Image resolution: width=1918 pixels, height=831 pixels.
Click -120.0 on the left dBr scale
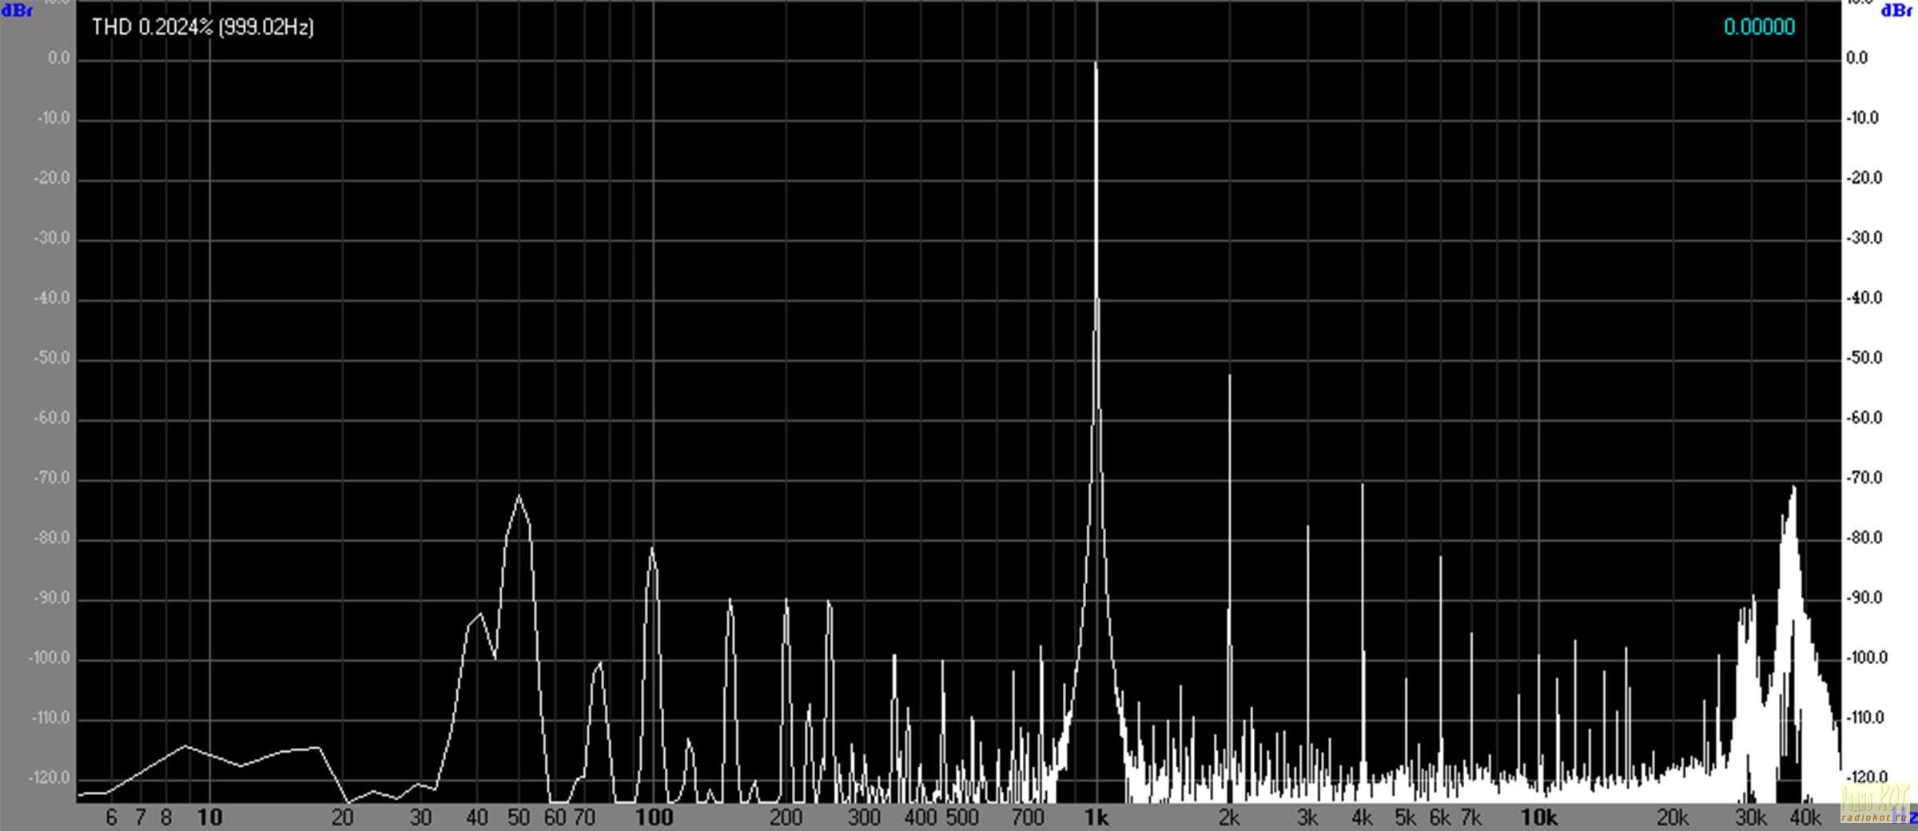pyautogui.click(x=50, y=778)
